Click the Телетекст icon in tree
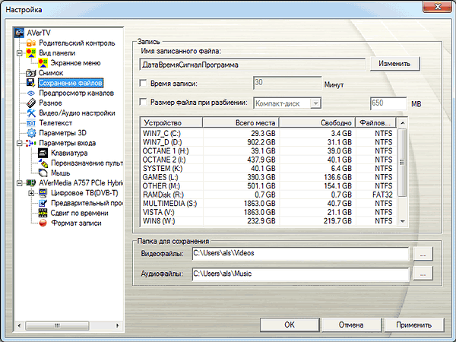Image resolution: width=456 pixels, height=342 pixels. tap(31, 122)
